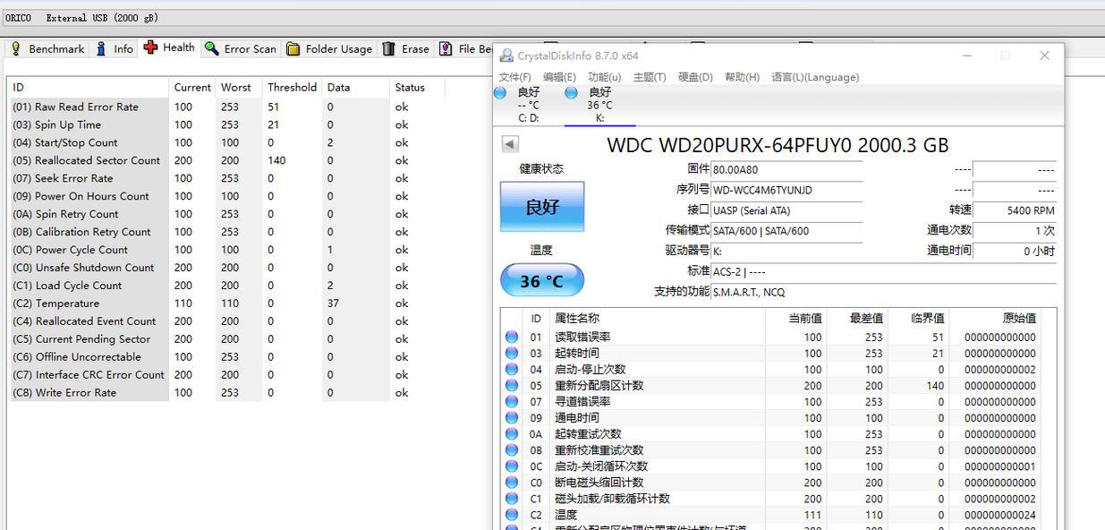
Task: Click status circle for 05 重新分配扇区计数
Action: [512, 385]
